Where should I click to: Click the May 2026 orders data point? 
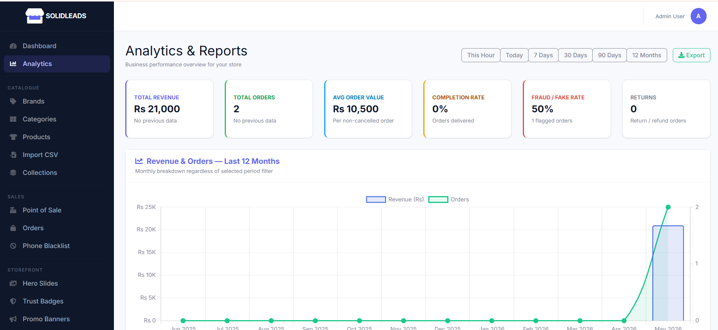coord(668,207)
